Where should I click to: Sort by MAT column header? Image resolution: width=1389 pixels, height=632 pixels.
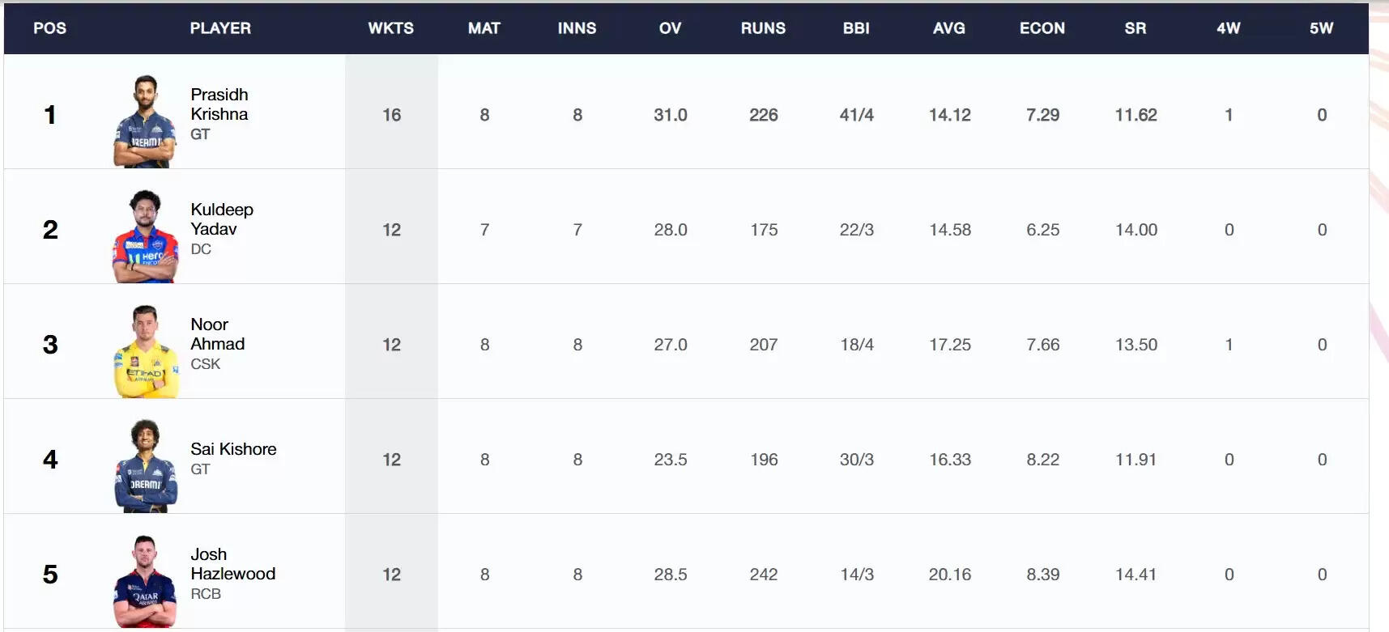tap(484, 28)
